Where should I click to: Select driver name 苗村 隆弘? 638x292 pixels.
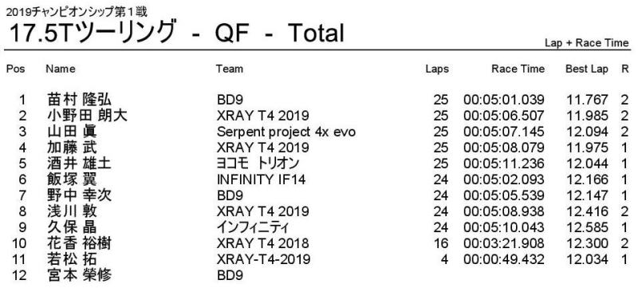[79, 100]
